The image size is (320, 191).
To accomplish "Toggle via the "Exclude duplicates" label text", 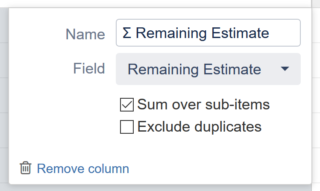I will [199, 127].
